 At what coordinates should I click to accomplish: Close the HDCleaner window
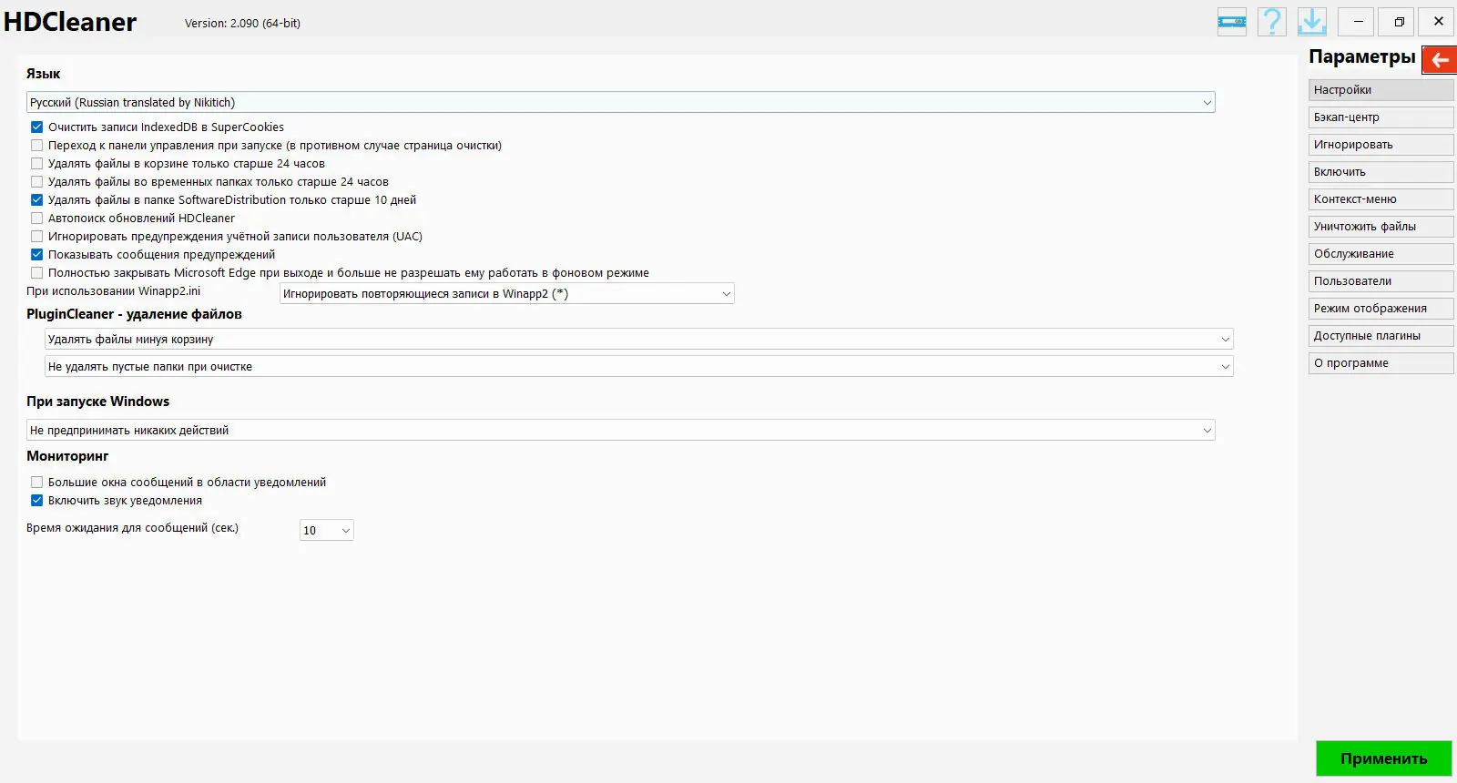coord(1438,21)
